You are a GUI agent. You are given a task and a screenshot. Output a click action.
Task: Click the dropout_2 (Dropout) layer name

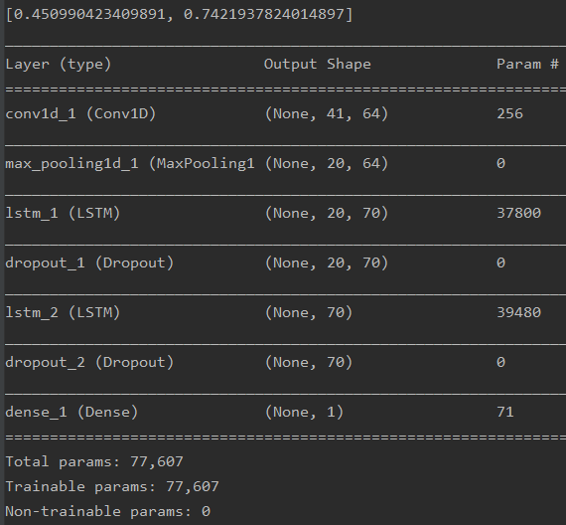click(x=89, y=362)
